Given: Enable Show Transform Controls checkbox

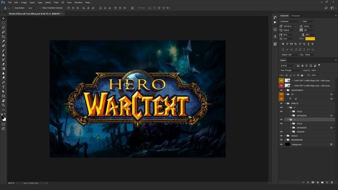Looking at the screenshot, I should pos(41,8).
